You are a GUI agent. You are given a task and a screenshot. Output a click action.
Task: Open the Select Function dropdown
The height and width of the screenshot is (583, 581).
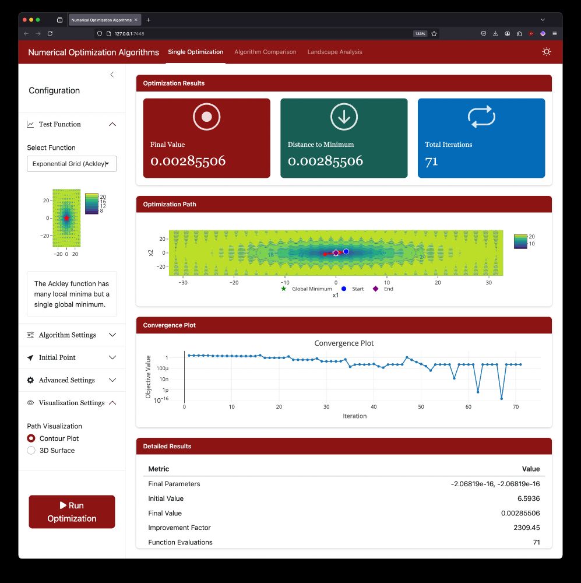[x=72, y=164]
